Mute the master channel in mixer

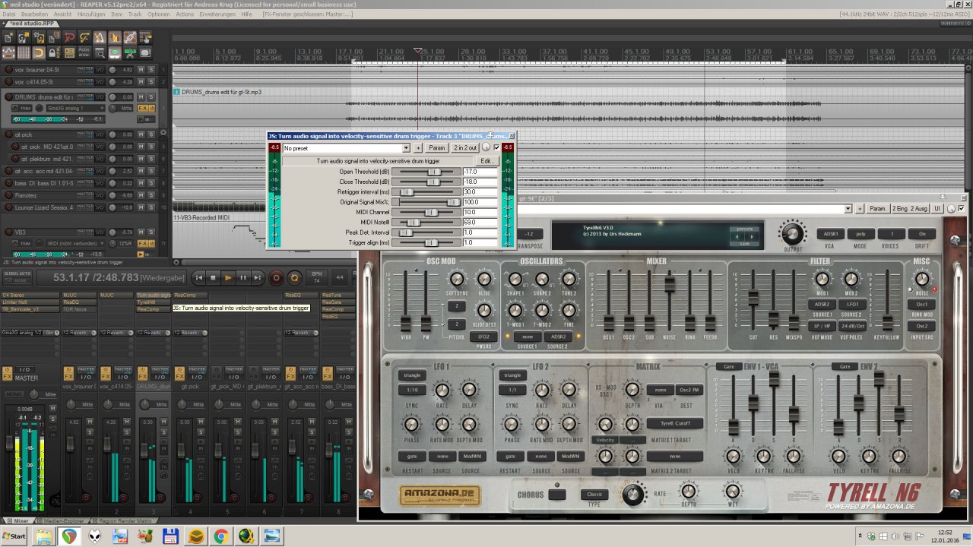point(52,408)
